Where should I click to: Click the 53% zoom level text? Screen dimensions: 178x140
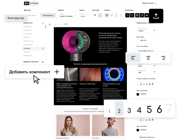coord(66,24)
